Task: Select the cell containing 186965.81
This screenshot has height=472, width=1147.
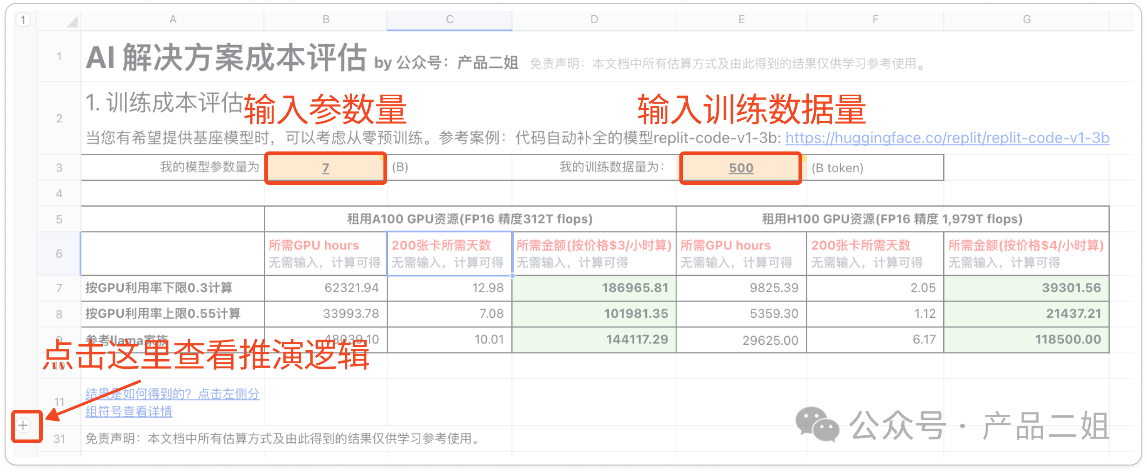Action: point(594,288)
